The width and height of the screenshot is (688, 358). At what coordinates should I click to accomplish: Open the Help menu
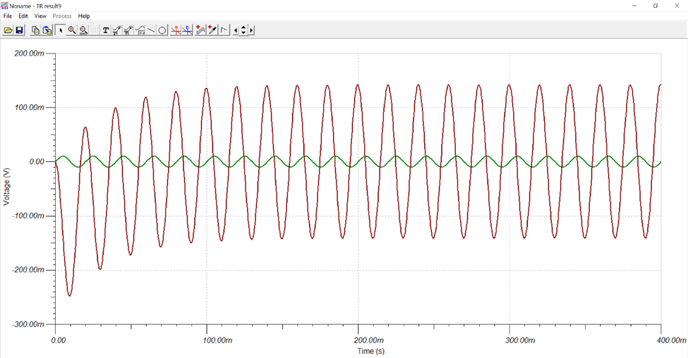click(x=84, y=16)
